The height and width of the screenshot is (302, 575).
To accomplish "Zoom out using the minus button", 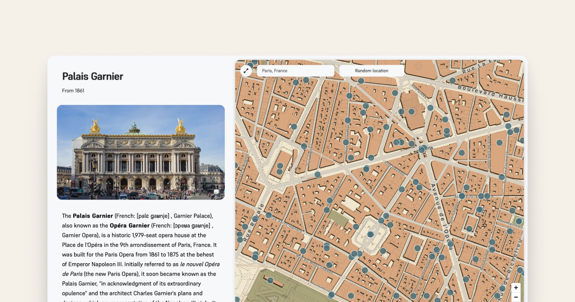I will coord(516,298).
